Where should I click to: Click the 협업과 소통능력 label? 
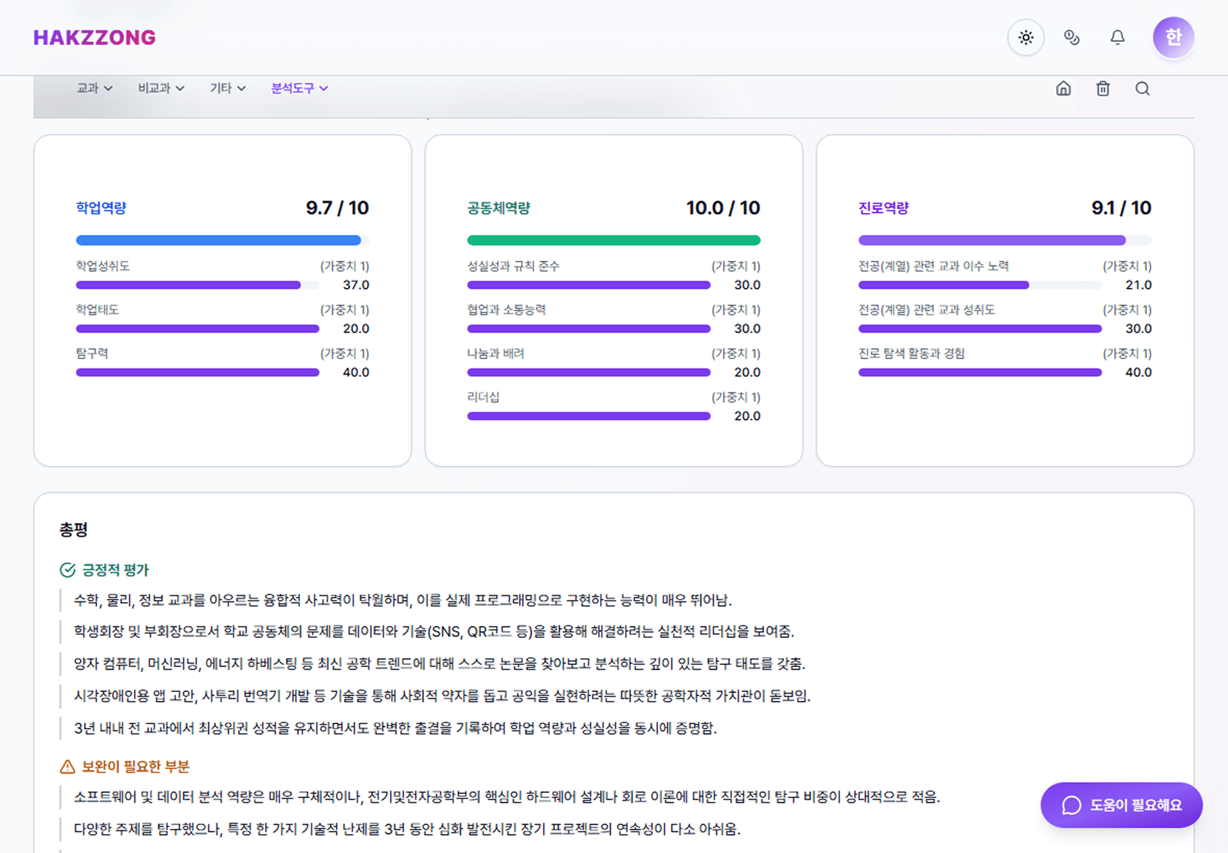click(x=506, y=310)
